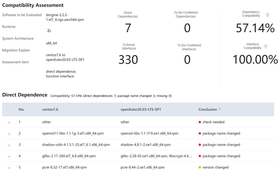Select the glibc-2.28-65.oe1.x86_64.rpm truncated cell
The width and height of the screenshot is (279, 176).
click(156, 156)
